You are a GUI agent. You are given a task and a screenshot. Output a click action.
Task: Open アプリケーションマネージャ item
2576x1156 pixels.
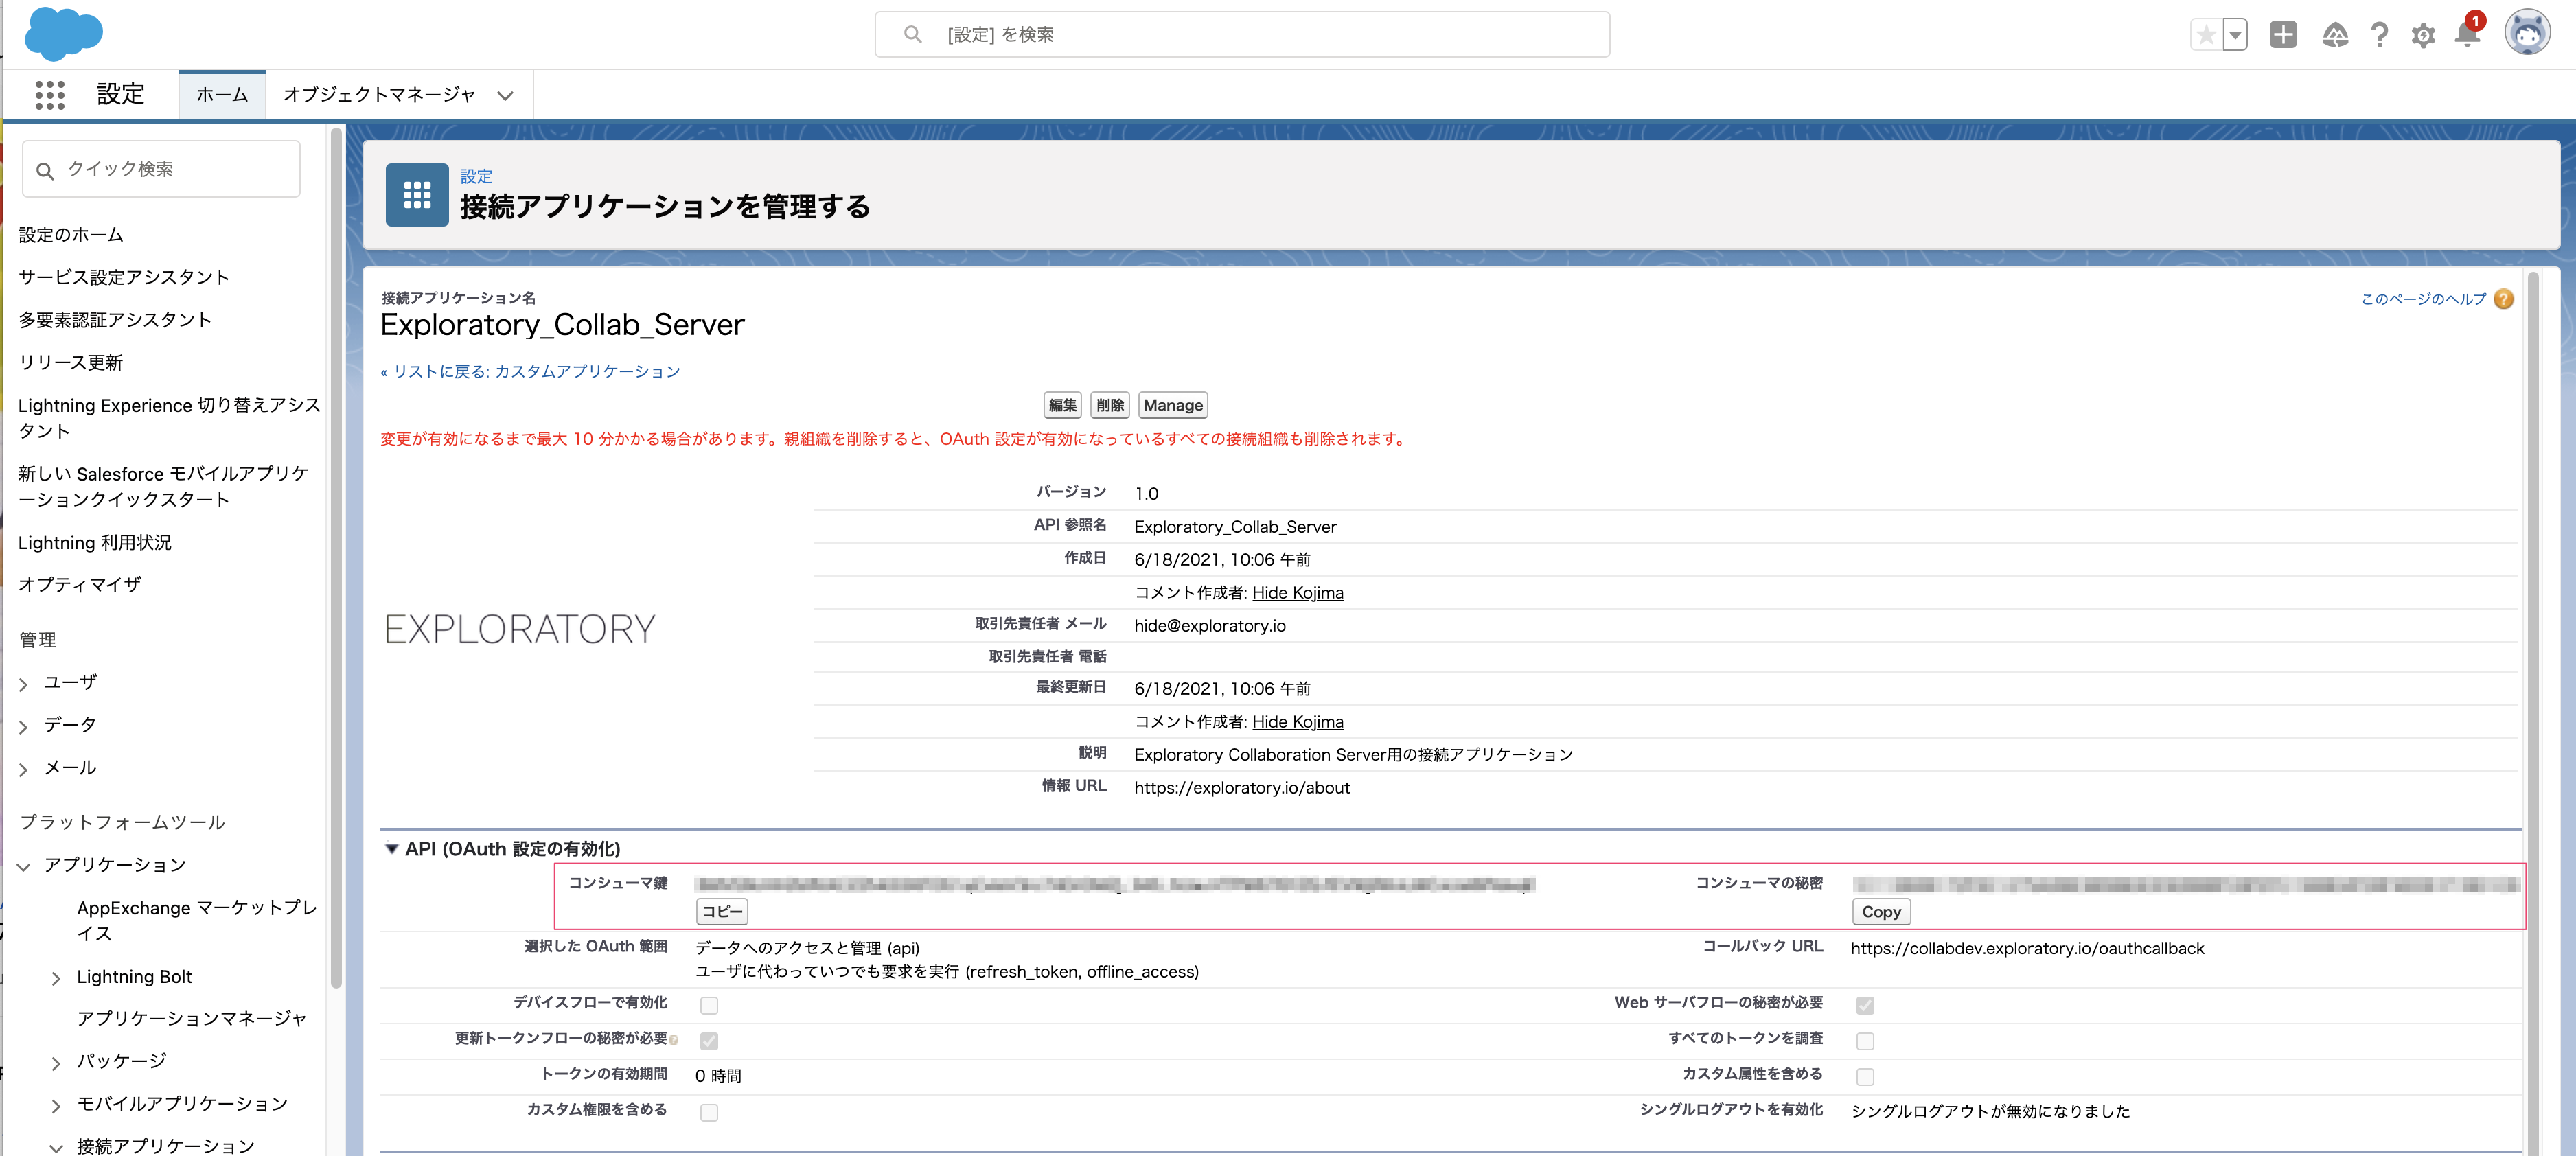(192, 1018)
